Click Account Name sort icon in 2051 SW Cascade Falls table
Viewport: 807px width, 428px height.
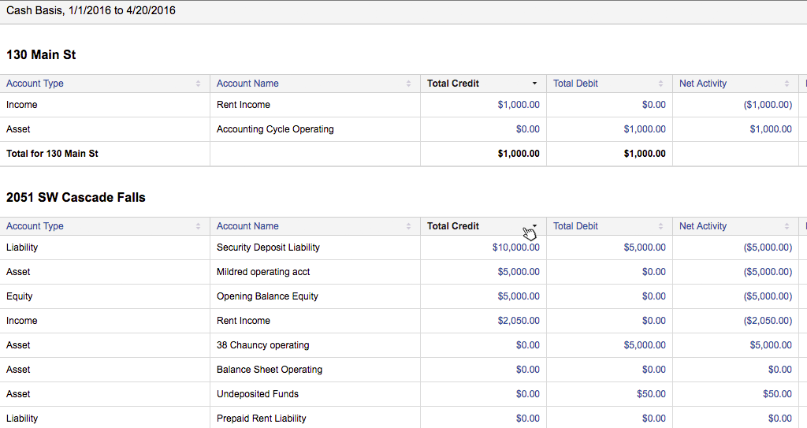408,226
